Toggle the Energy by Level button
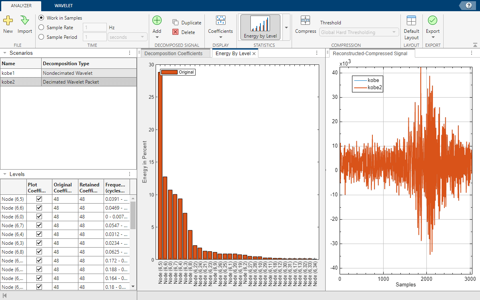Screen dimensions: 480x300 [260, 27]
